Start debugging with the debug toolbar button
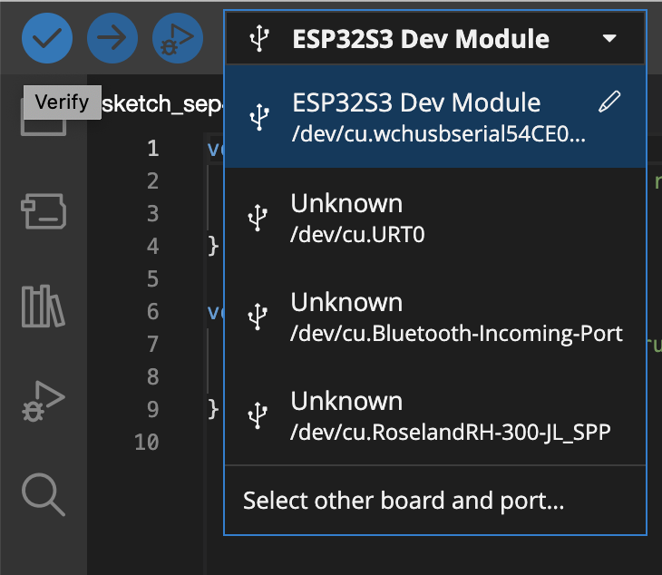This screenshot has height=575, width=662. click(x=178, y=38)
